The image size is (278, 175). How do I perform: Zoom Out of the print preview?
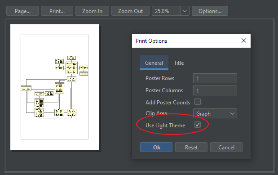coord(130,11)
